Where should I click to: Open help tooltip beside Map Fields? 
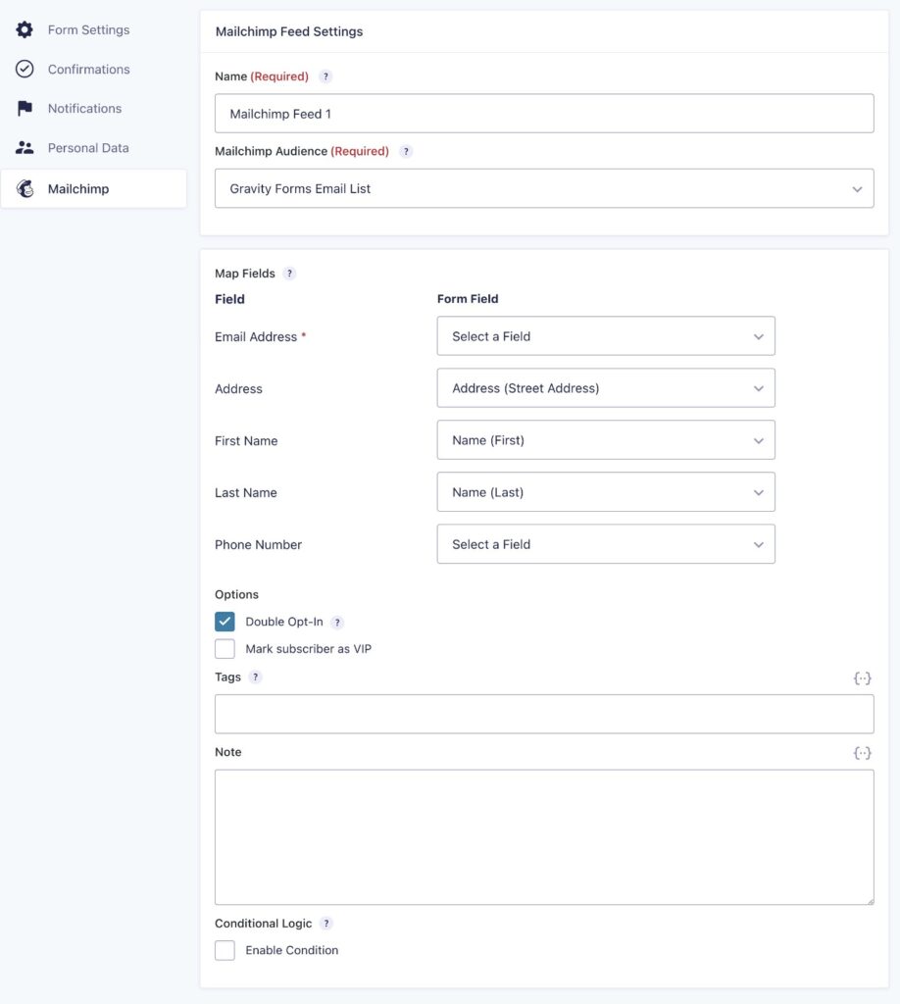point(289,274)
